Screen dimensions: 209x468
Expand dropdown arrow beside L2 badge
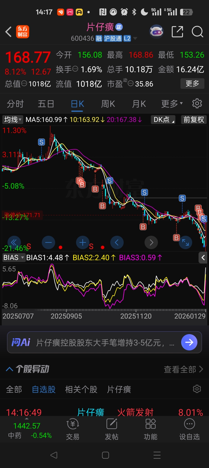pyautogui.click(x=135, y=38)
